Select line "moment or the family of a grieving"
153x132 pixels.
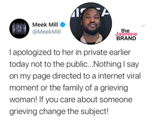(x=68, y=88)
